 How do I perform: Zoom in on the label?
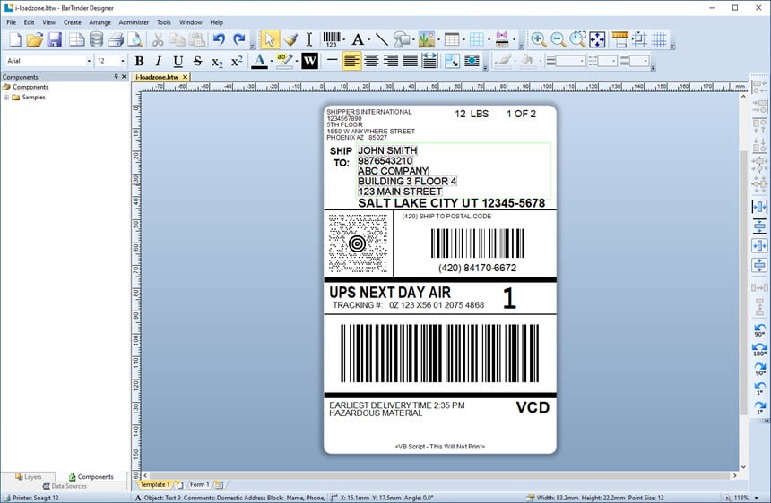pos(539,39)
